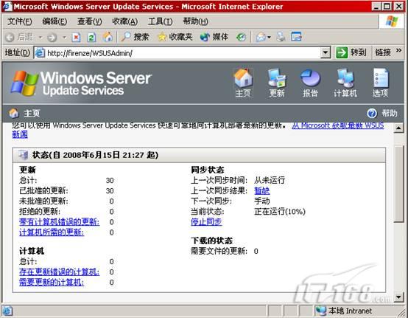The image size is (408, 318).
Task: Open WSUS 主页 home icon
Action: tap(243, 83)
